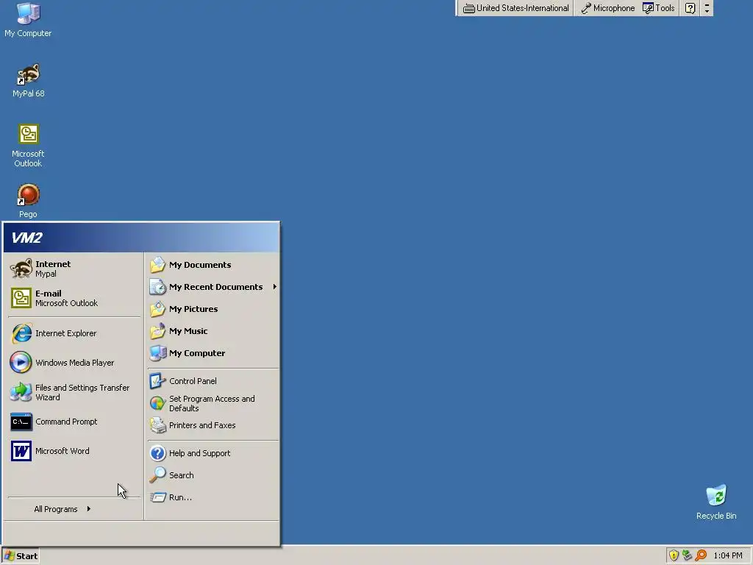This screenshot has height=565, width=753.
Task: Toggle Microphone on language bar
Action: 608,8
